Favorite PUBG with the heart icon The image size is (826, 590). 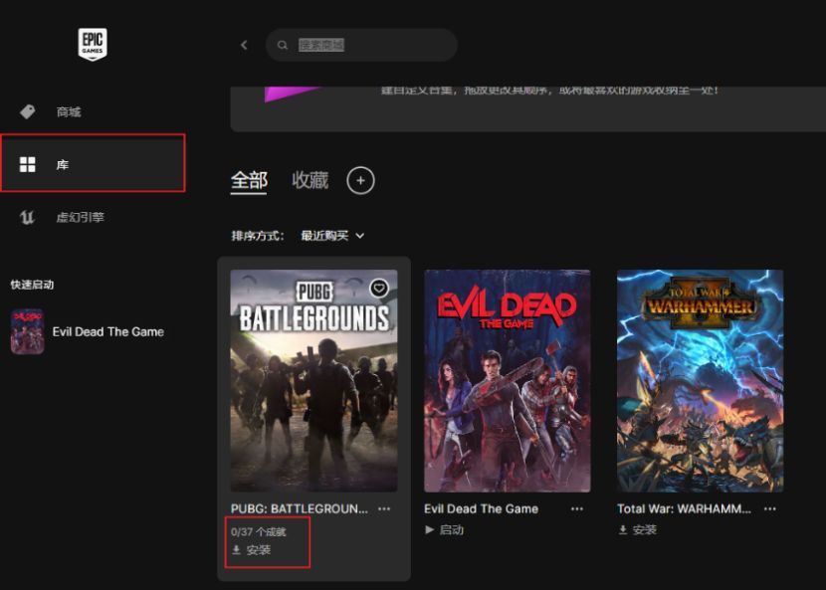click(x=379, y=288)
